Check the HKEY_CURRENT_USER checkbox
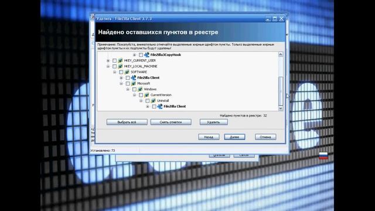 point(115,60)
